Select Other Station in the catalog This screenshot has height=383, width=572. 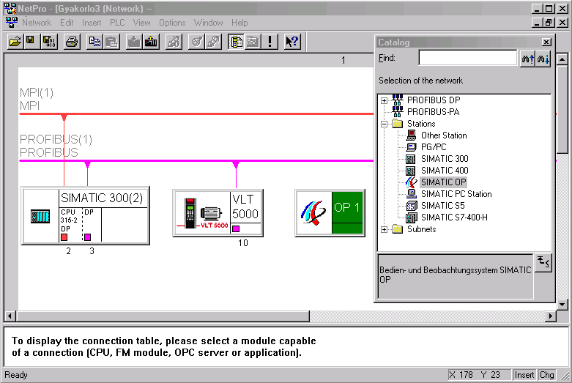(444, 135)
